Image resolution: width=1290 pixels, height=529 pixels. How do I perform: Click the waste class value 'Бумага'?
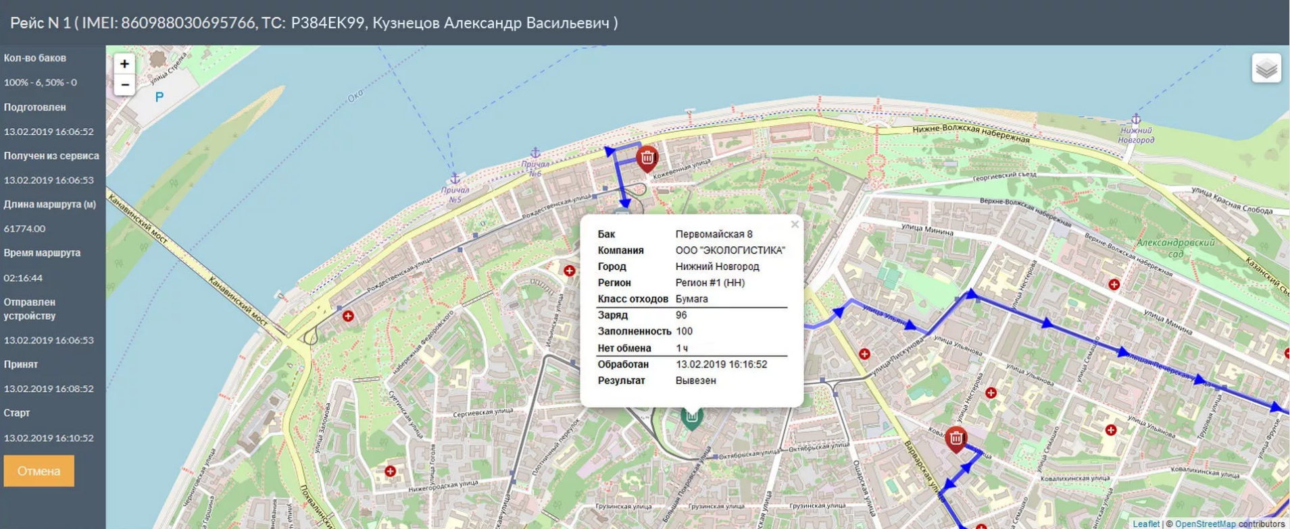692,299
